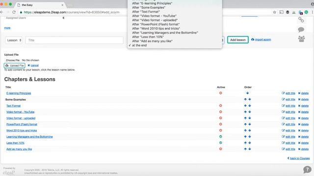Toggle active status for Video format - uploaded
The image size is (314, 176).
220,118
